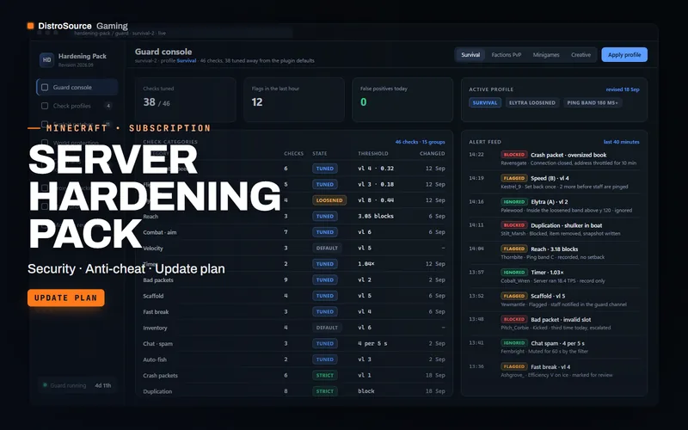This screenshot has height=430, width=688.
Task: Click the BLOCKED badge at 14:22
Action: [x=513, y=155]
